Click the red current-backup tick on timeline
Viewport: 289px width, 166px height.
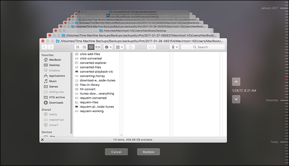pyautogui.click(x=287, y=80)
